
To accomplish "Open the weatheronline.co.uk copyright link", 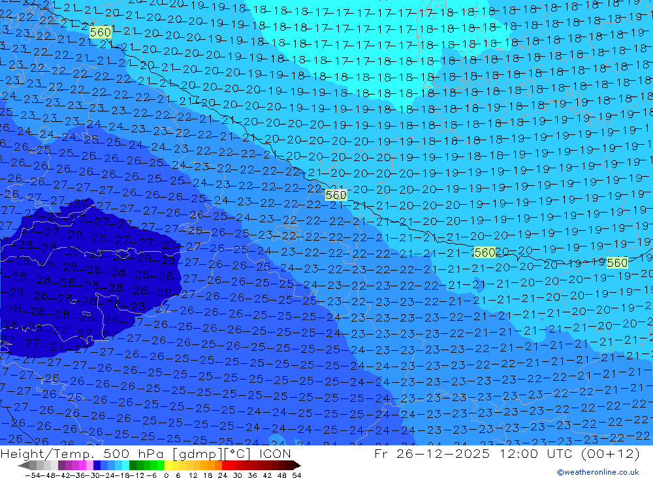I will point(598,471).
